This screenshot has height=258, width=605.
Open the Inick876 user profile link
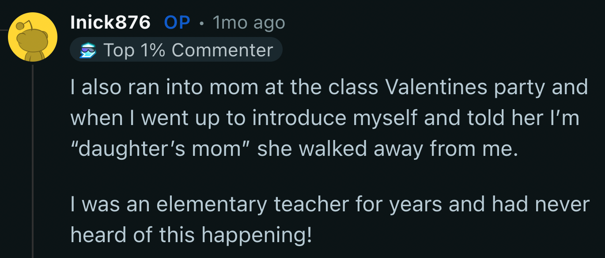tap(110, 22)
